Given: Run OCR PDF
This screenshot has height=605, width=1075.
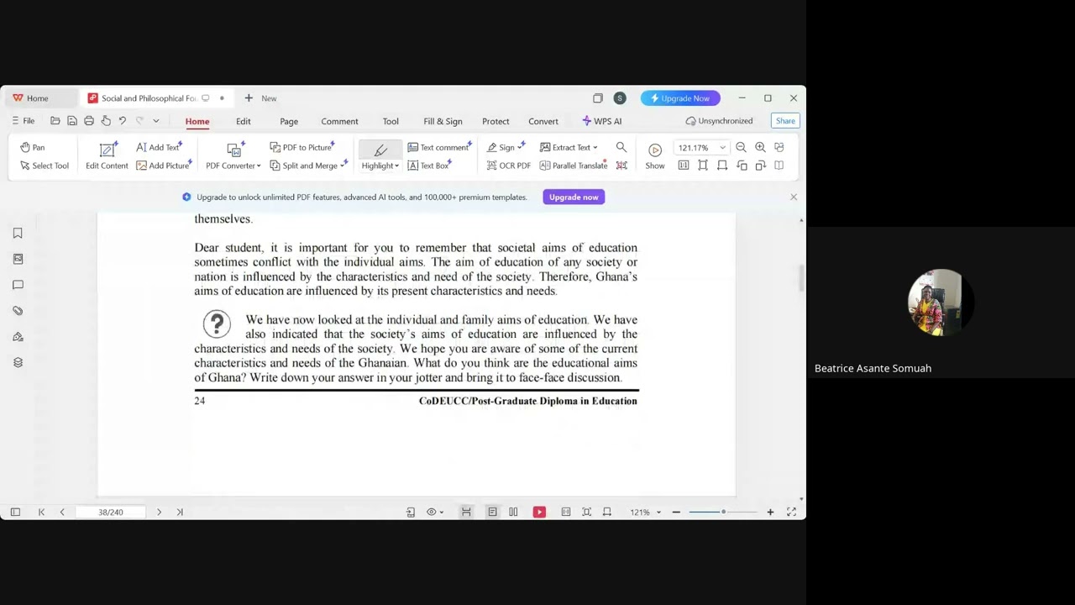Looking at the screenshot, I should tap(509, 166).
